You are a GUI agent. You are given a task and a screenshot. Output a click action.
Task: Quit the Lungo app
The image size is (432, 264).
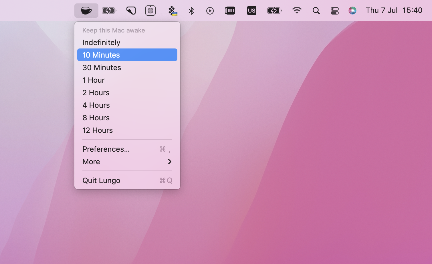coord(101,180)
